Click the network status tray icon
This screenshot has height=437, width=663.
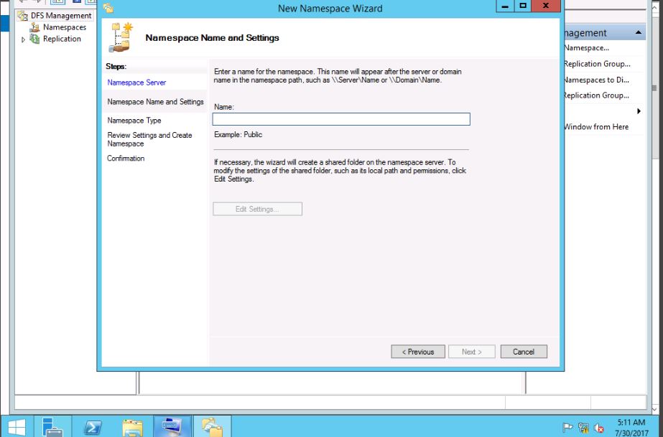tap(583, 428)
